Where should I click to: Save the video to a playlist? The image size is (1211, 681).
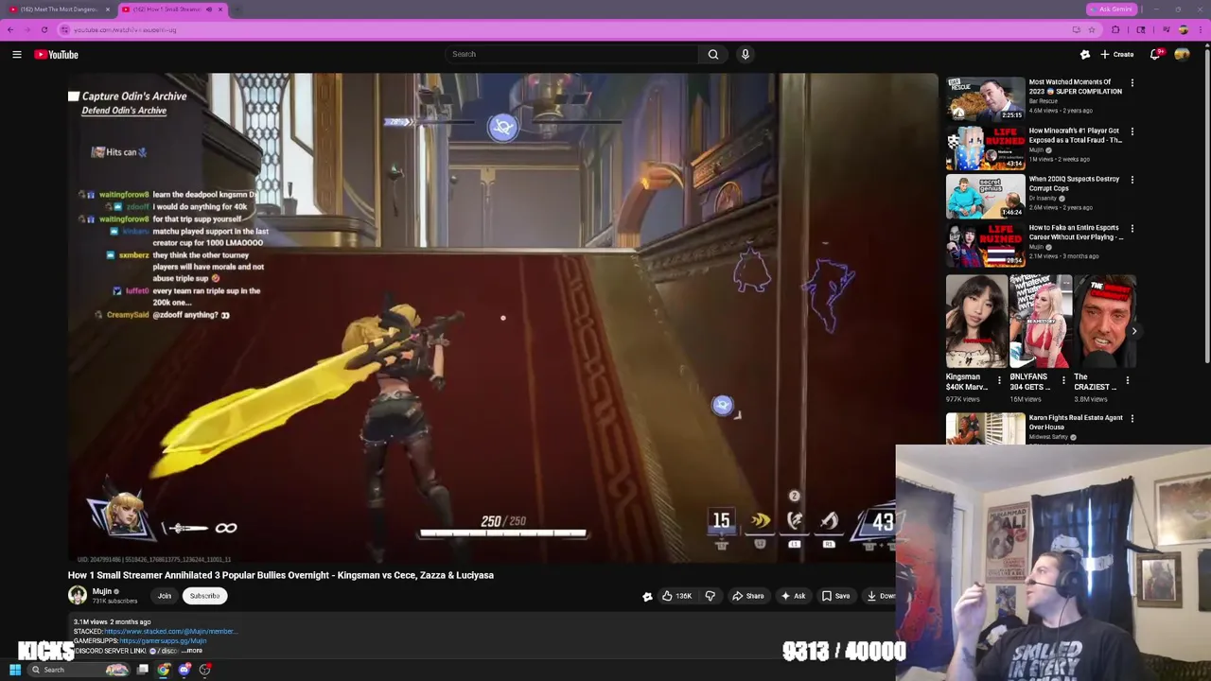tap(835, 596)
